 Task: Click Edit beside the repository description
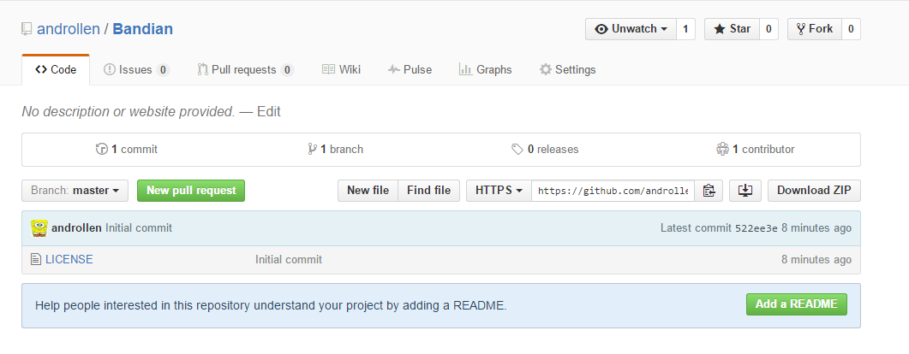(269, 112)
